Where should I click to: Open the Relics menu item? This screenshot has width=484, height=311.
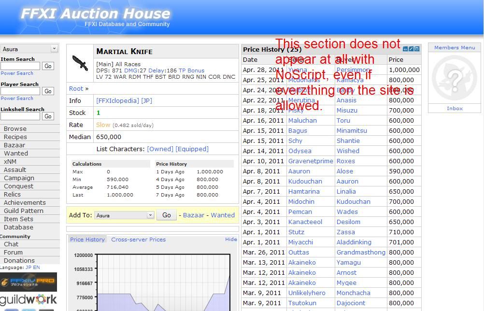[13, 194]
